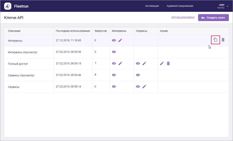
Task: Toggle Интервалы view eye for Интервалы (просмотр)
Action: (114, 52)
